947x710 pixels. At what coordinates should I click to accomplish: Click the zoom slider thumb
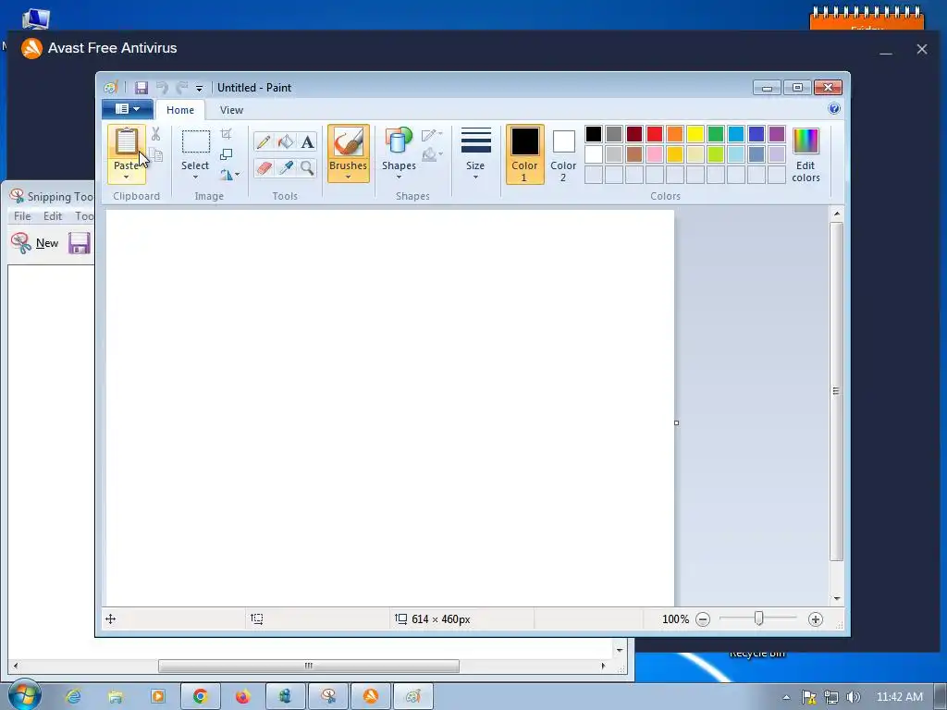point(758,618)
